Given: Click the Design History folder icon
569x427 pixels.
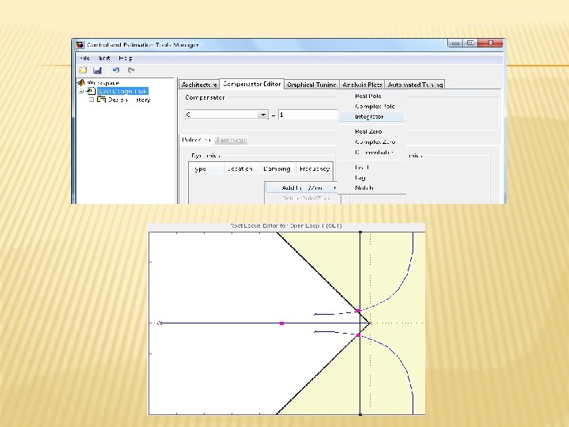Looking at the screenshot, I should tap(102, 99).
